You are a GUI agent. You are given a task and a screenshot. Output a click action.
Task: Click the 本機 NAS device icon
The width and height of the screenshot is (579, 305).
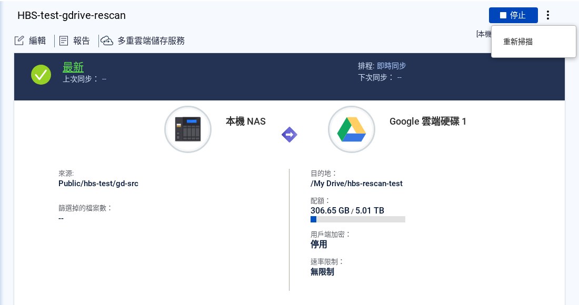(x=188, y=129)
